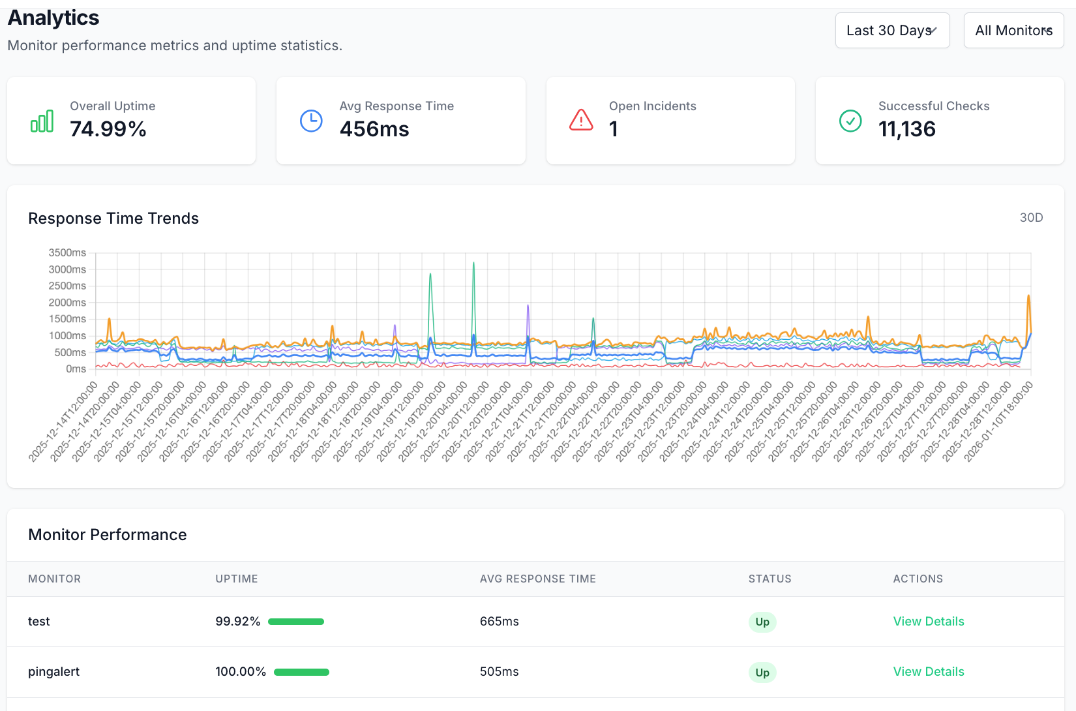Click the Monitor Performance section header
The height and width of the screenshot is (711, 1076).
tap(107, 535)
